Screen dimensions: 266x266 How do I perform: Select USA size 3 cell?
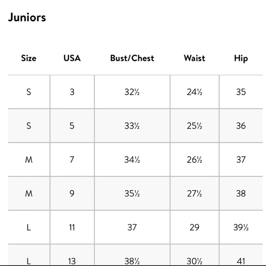click(x=72, y=92)
